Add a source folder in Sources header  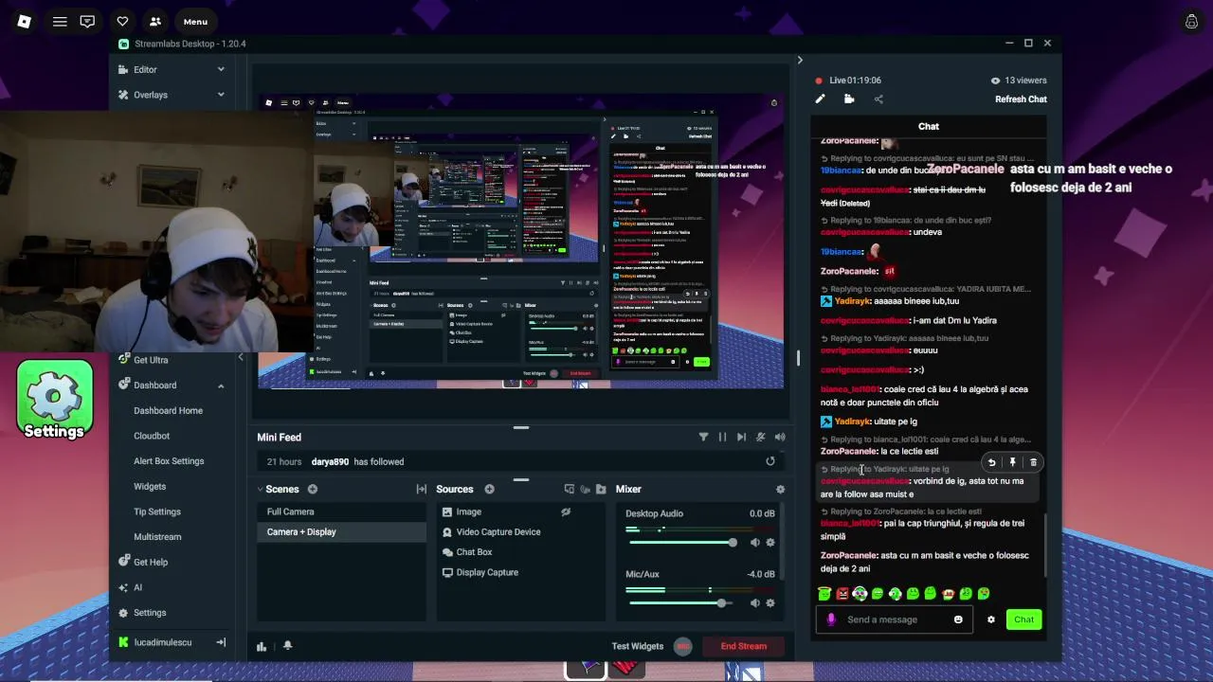601,489
